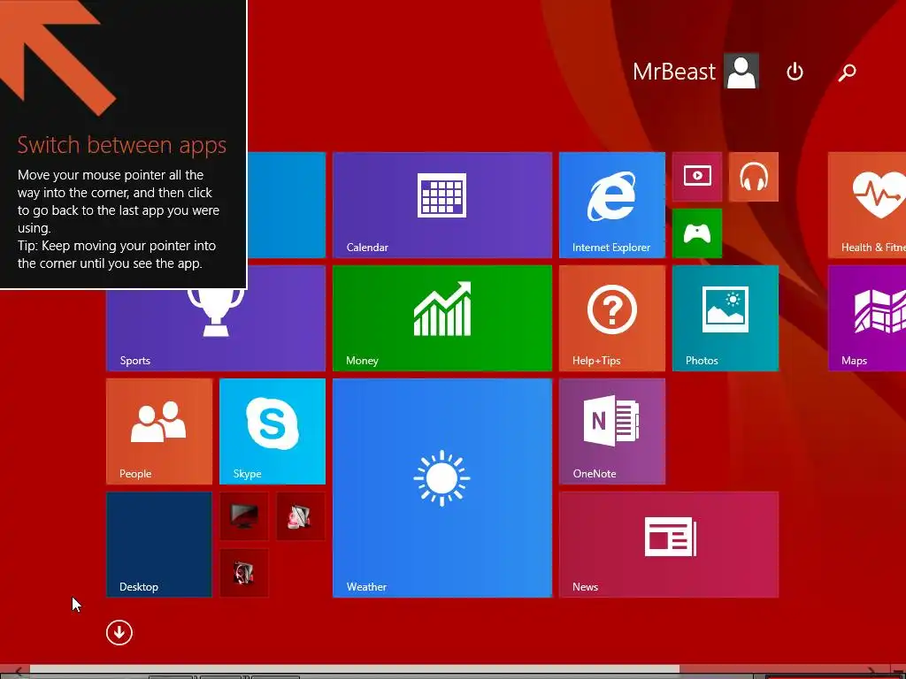Click the scrollbar's right arrow
The height and width of the screenshot is (679, 906).
(871, 671)
